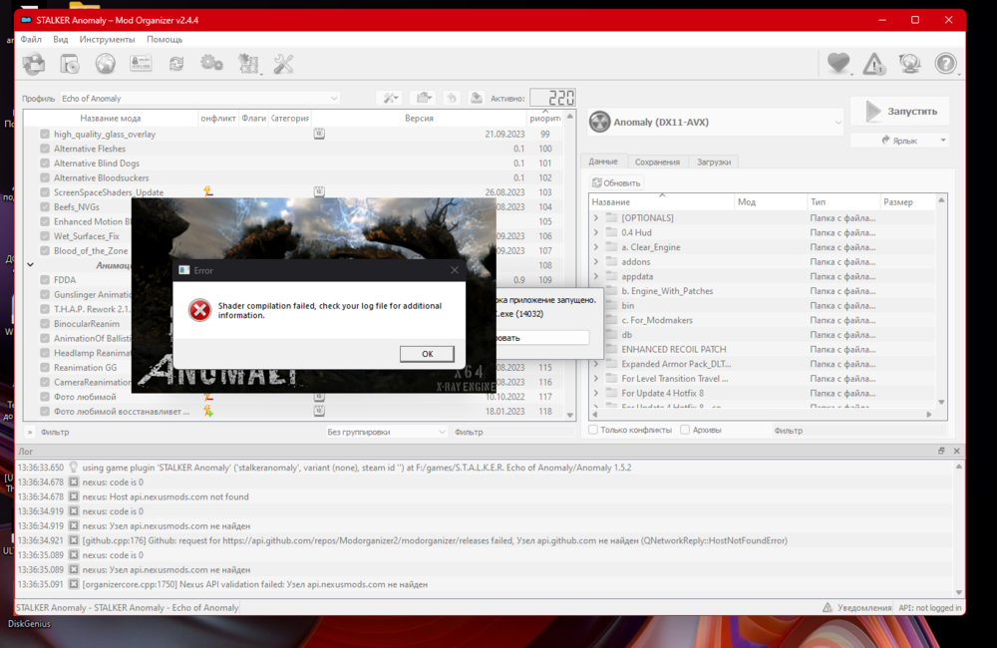Open the Nexus globe icon in toolbar
This screenshot has width=997, height=648.
pos(105,65)
